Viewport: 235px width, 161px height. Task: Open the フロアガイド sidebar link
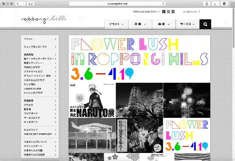pyautogui.click(x=40, y=113)
